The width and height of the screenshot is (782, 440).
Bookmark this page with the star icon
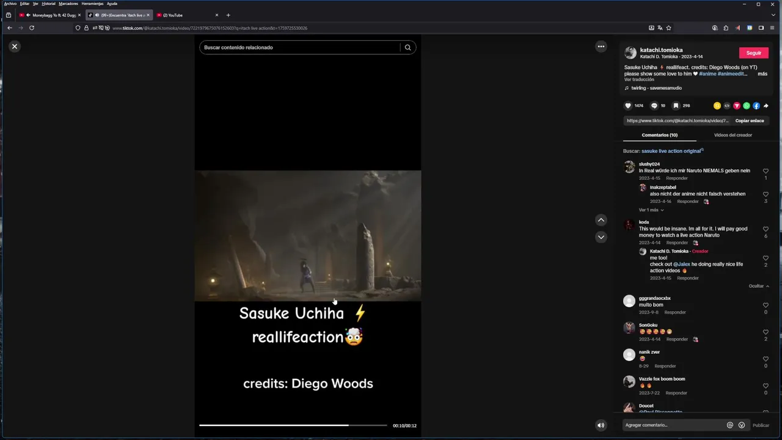668,28
